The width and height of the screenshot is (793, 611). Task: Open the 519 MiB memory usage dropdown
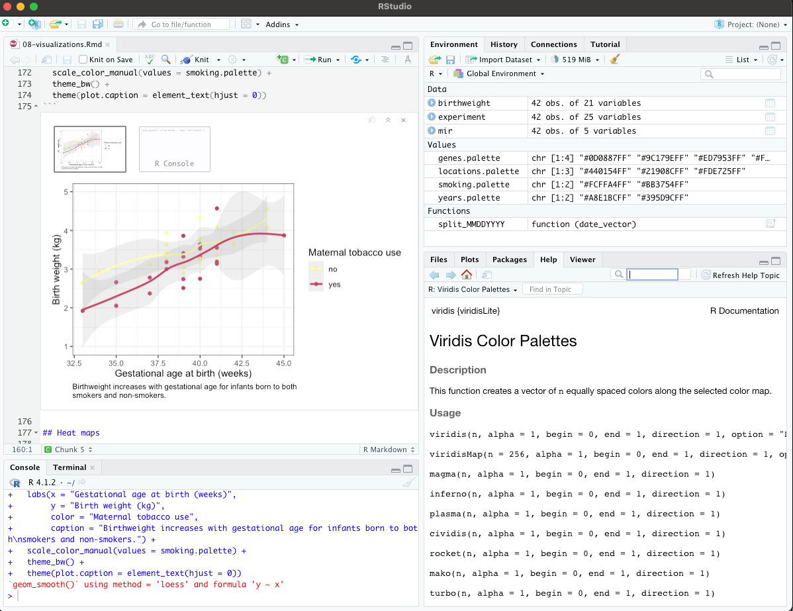575,59
